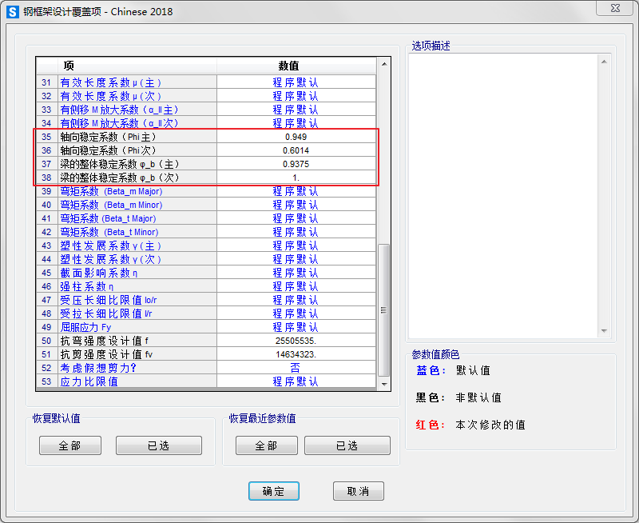Select the 抗弯强度设计值 f value 25505535

(296, 341)
